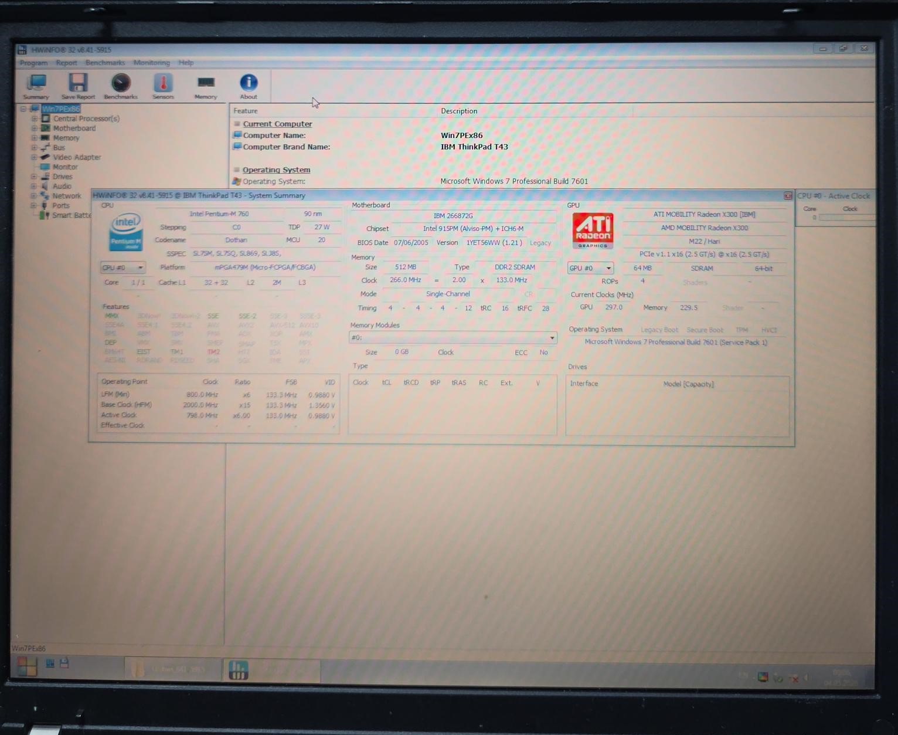Open the GPU #0 selector dropdown
Viewport: 898px width, 735px height.
[x=590, y=268]
